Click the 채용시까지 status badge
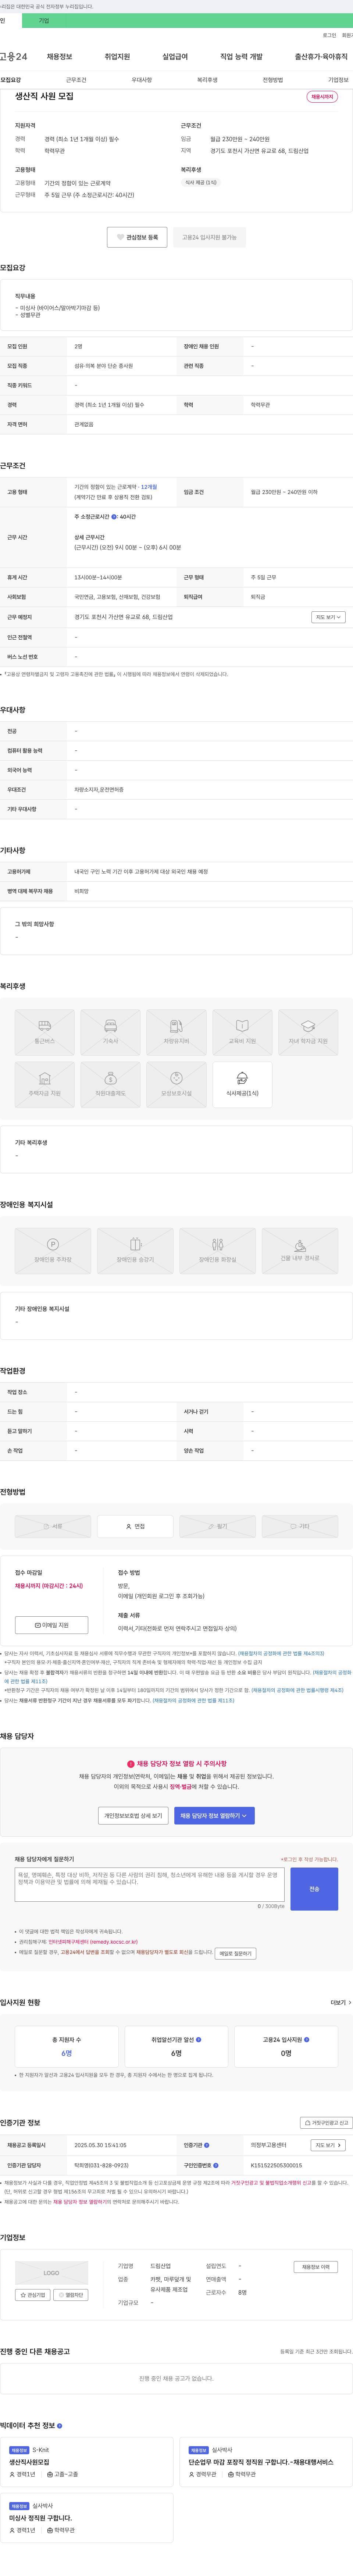 click(x=322, y=97)
